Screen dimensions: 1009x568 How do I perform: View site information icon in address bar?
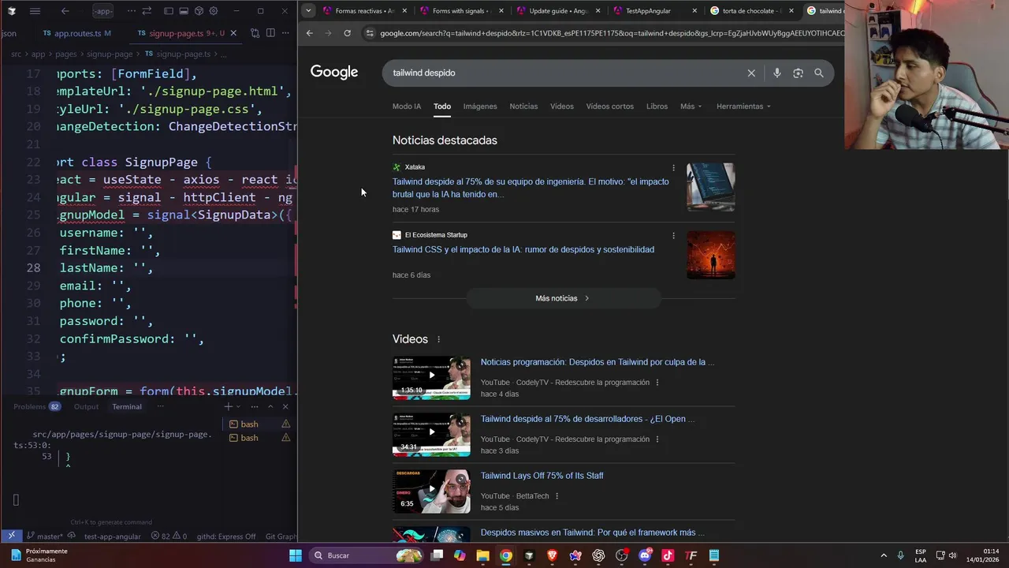pos(370,33)
